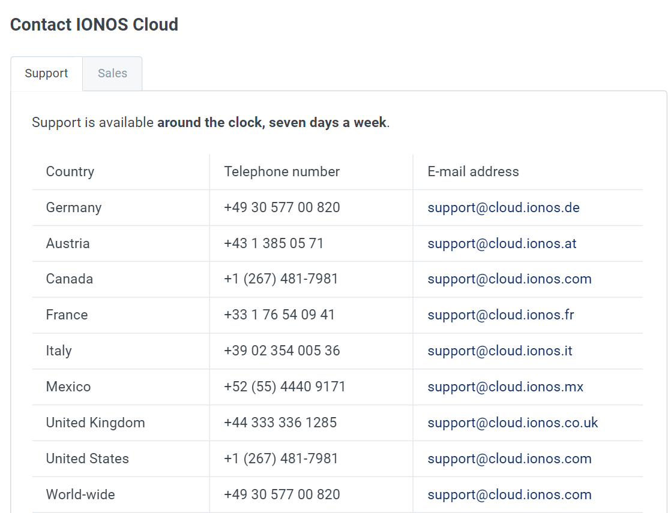Open support@cloud.ionos.de email link
Image resolution: width=671 pixels, height=513 pixels.
[504, 207]
